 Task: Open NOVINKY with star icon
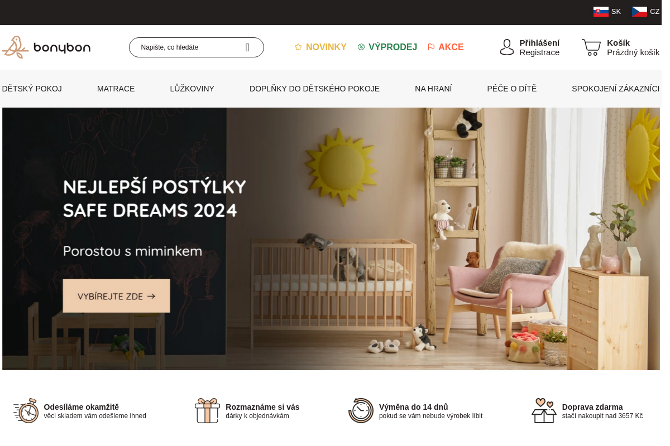320,47
